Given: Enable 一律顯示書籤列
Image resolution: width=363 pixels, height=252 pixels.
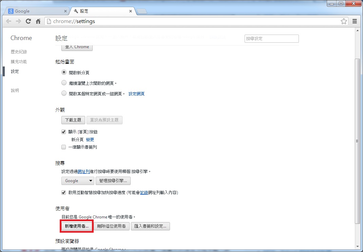Looking at the screenshot, I should coord(63,147).
